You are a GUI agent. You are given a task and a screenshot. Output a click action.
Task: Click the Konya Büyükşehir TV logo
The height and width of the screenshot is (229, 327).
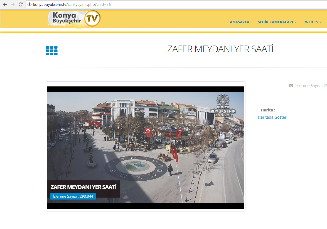tap(74, 19)
